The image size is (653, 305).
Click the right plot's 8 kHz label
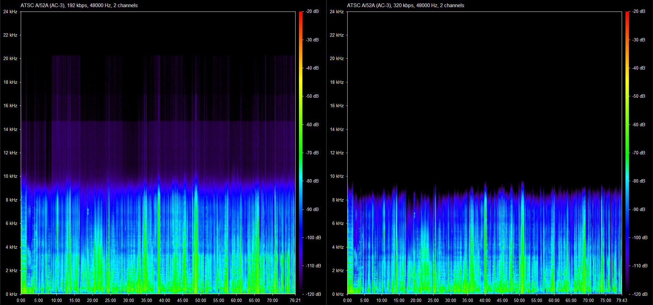(338, 200)
